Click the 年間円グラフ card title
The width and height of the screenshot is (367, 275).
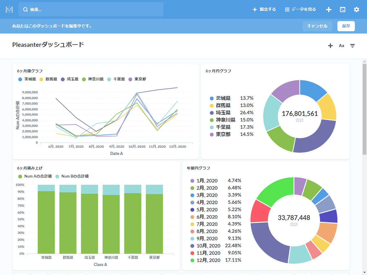pyautogui.click(x=199, y=168)
